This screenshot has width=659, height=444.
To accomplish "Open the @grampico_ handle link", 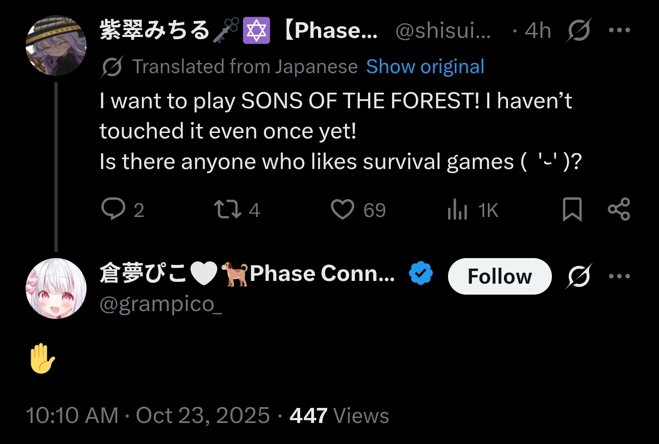I will 161,304.
